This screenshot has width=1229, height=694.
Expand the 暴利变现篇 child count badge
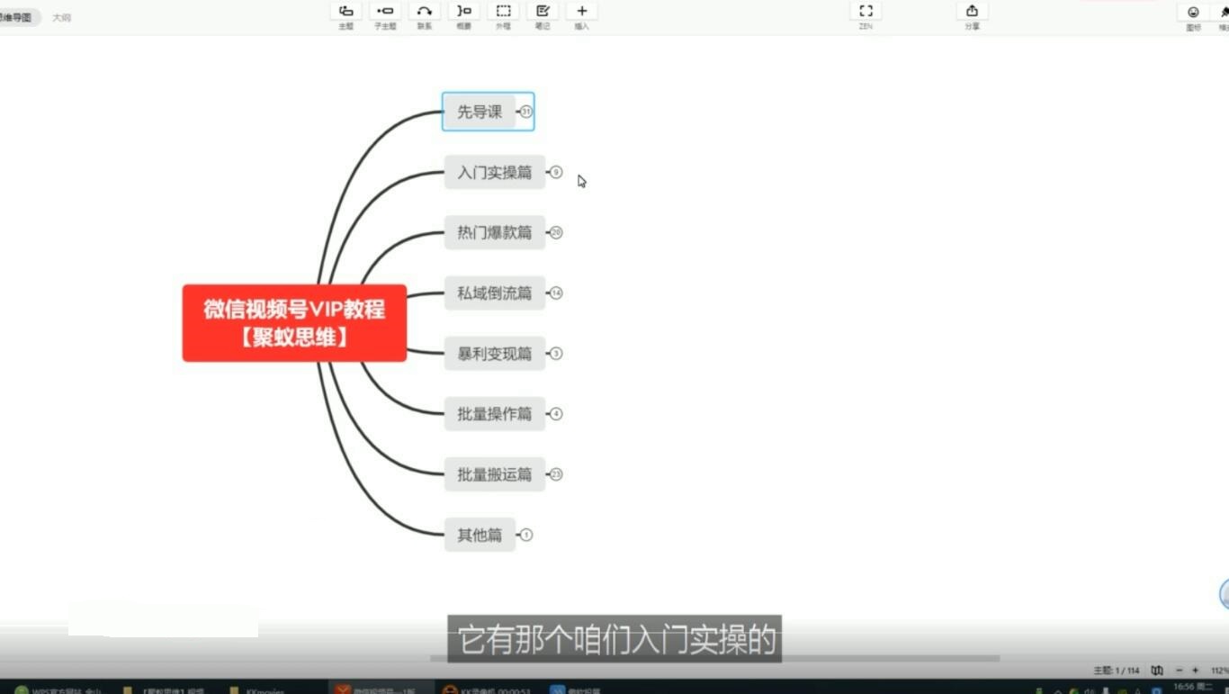point(556,353)
